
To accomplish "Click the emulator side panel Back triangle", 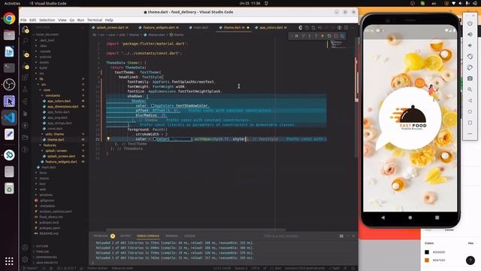I will point(470,100).
